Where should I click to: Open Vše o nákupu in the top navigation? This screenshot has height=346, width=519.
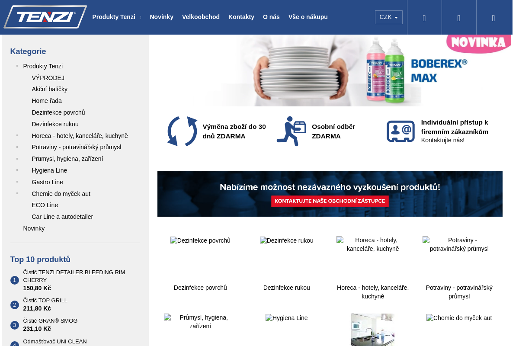pyautogui.click(x=308, y=17)
